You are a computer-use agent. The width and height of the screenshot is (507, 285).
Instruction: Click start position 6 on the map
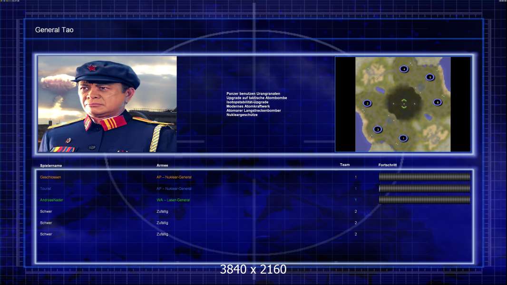click(x=438, y=102)
